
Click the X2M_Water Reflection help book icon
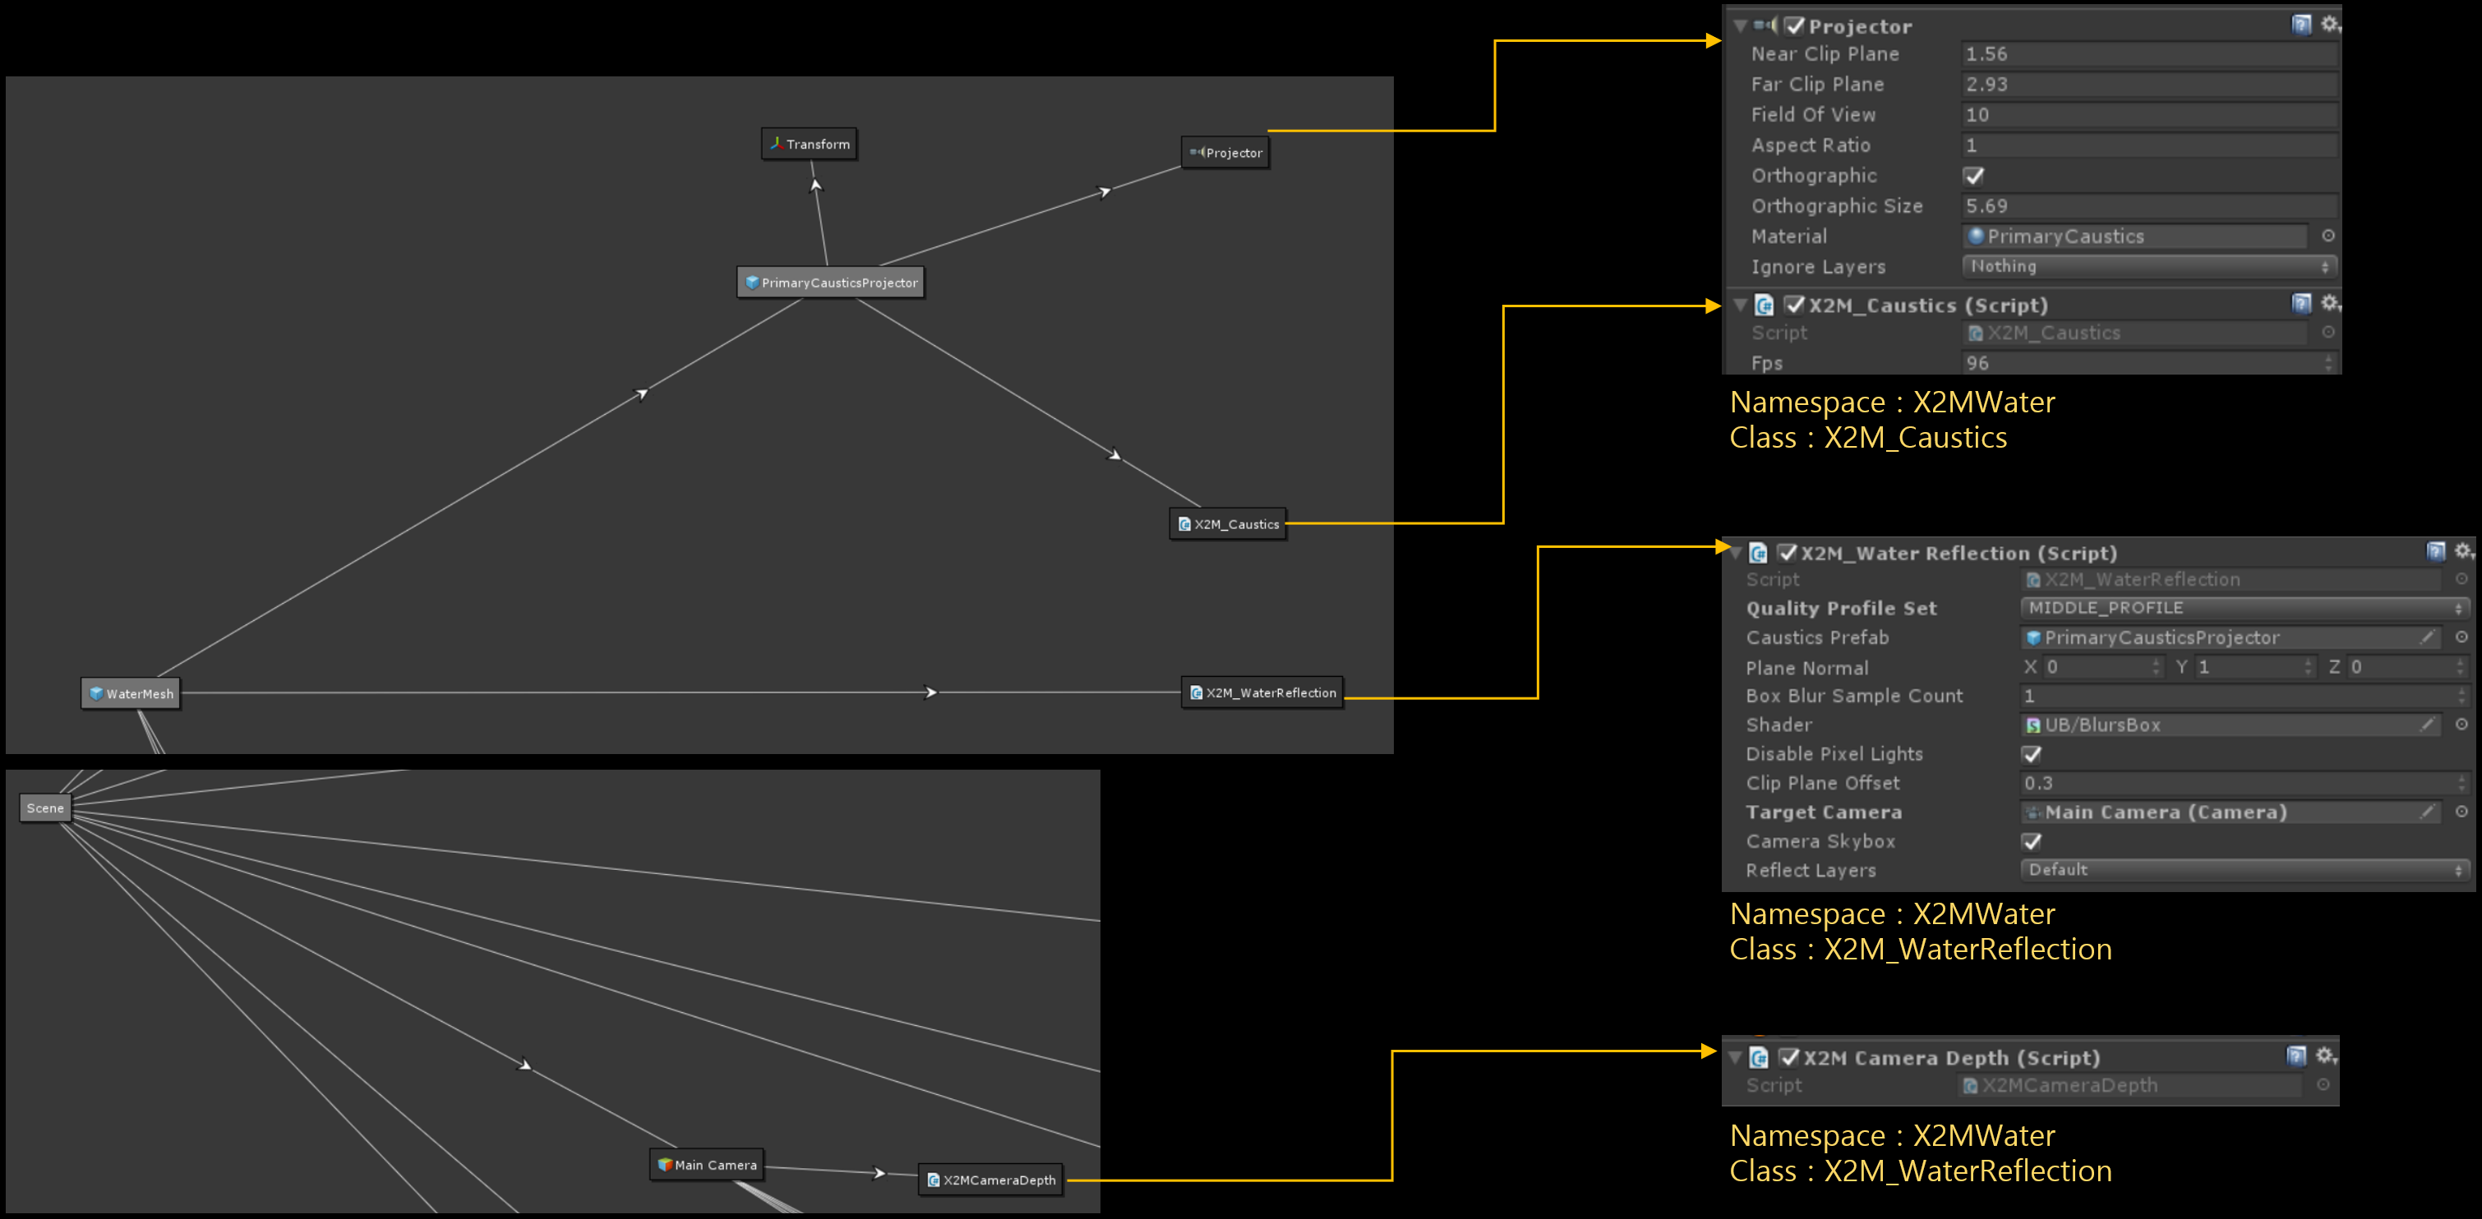2436,552
